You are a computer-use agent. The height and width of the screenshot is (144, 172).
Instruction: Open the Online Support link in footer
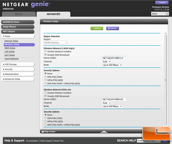[x=46, y=141]
